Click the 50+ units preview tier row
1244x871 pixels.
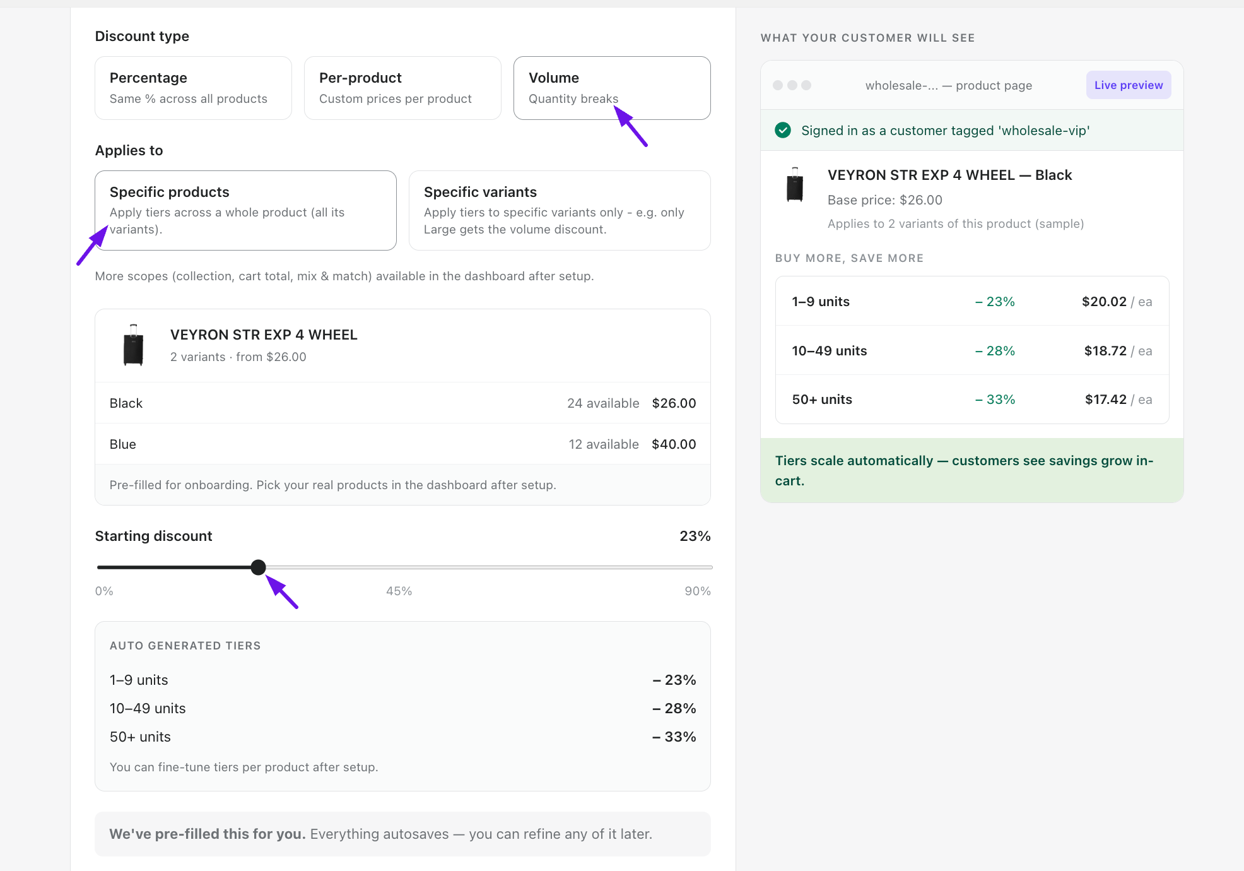click(972, 399)
